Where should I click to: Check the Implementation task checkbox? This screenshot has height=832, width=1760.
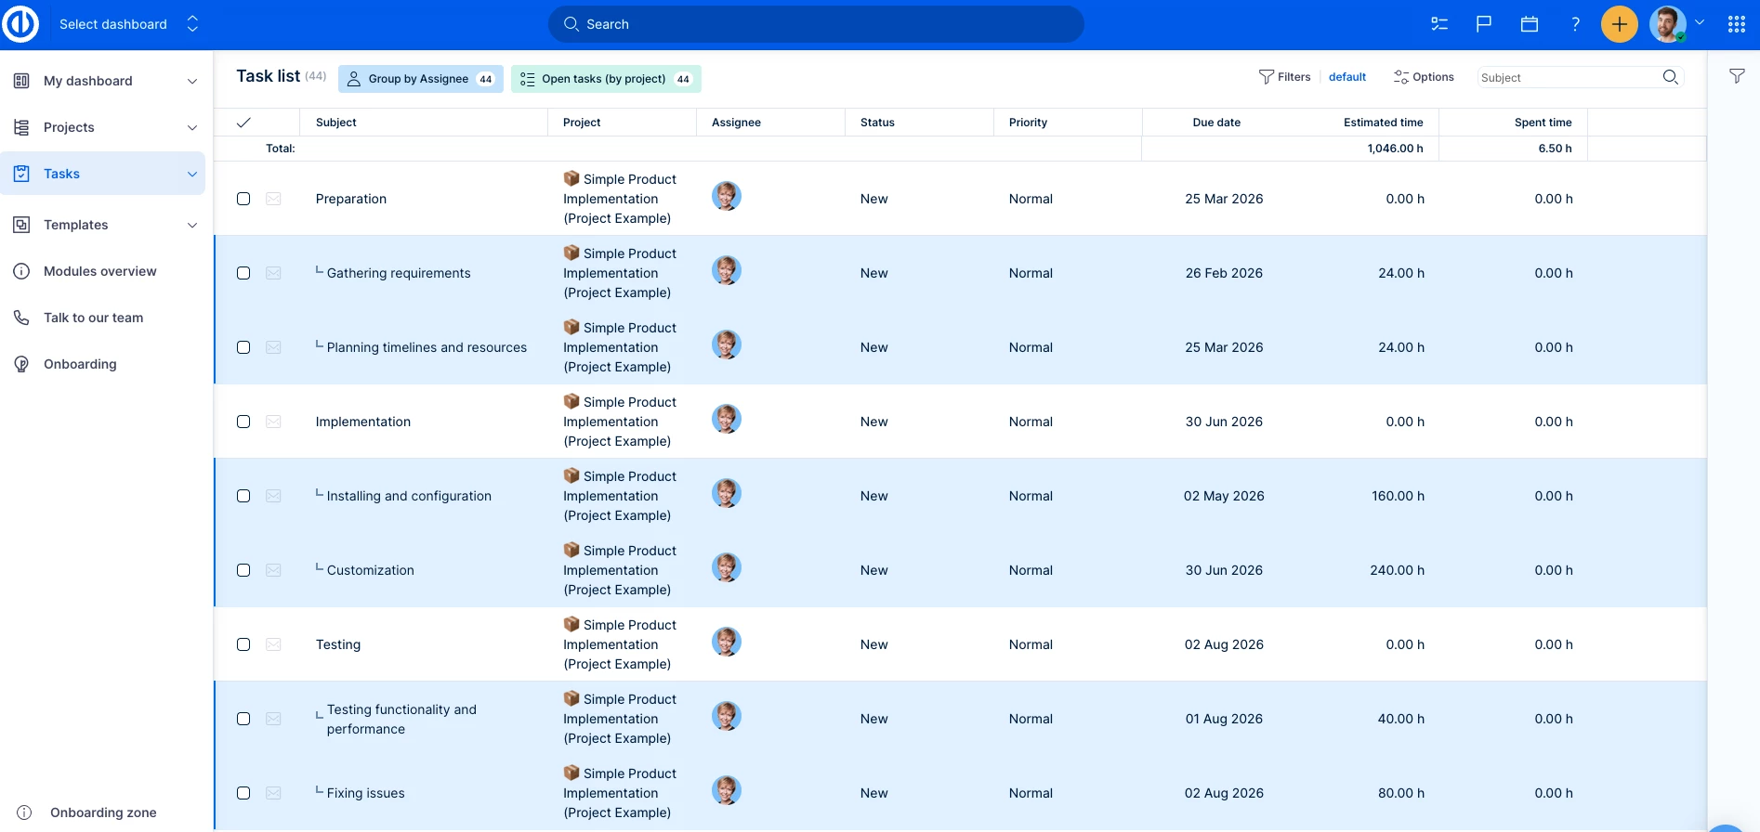click(243, 422)
